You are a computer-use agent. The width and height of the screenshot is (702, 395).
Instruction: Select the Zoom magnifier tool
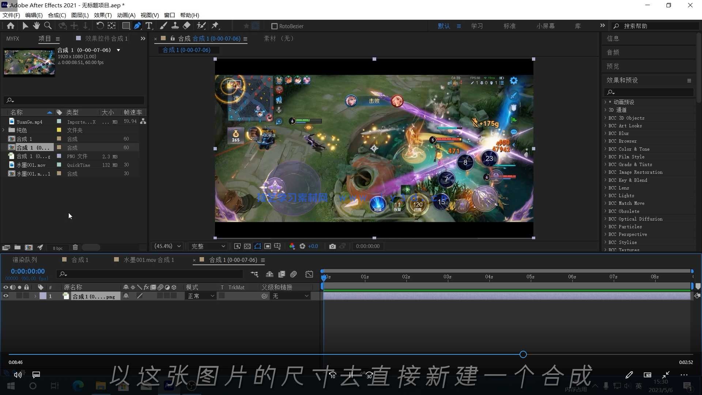(x=48, y=26)
